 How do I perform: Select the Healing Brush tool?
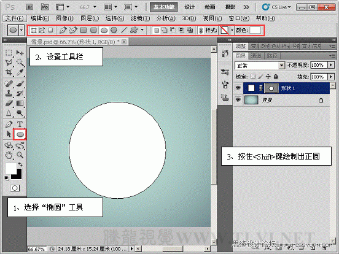point(9,83)
